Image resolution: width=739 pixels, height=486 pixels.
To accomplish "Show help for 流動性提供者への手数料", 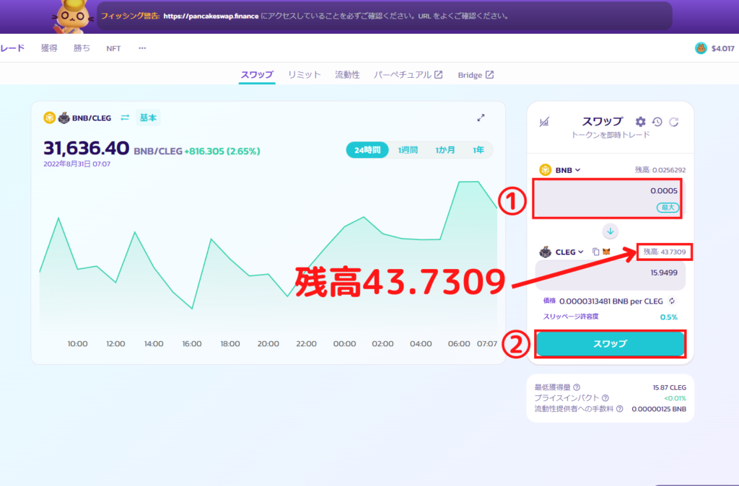I will pos(620,409).
